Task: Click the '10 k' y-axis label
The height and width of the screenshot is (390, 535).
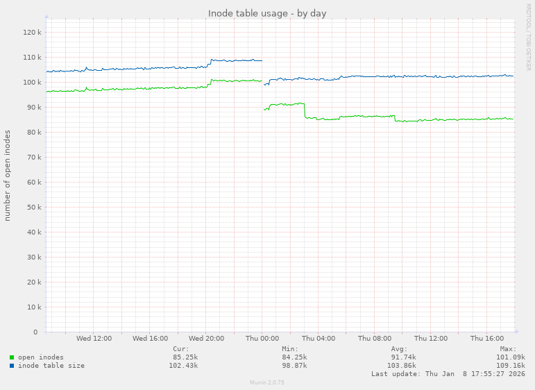Action: (34, 307)
